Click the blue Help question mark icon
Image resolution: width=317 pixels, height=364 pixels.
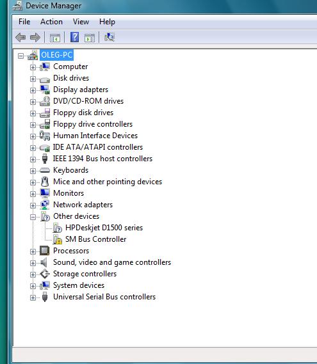(x=74, y=37)
